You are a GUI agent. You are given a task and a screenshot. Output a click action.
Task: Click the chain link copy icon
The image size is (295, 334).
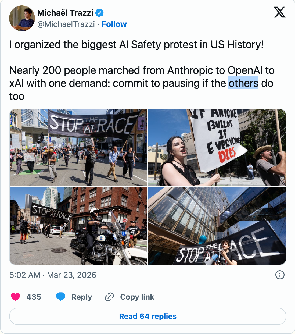click(109, 297)
